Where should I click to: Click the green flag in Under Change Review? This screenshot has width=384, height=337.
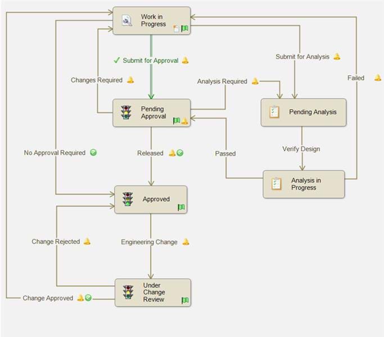[x=184, y=300]
